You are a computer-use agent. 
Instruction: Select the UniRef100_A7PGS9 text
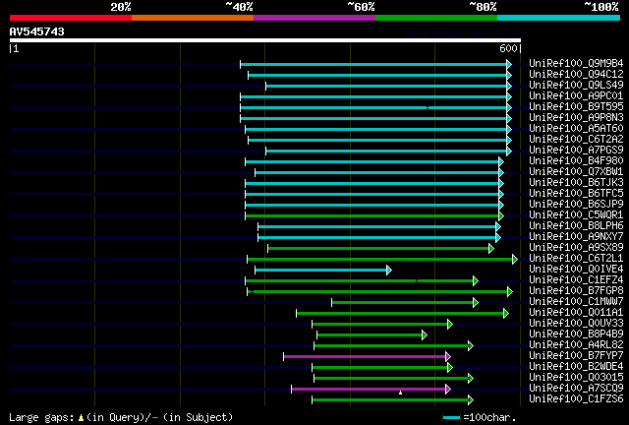[x=576, y=150]
